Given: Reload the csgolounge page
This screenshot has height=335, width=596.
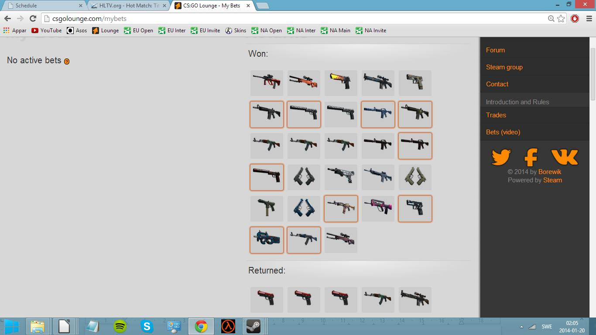Looking at the screenshot, I should coord(33,18).
